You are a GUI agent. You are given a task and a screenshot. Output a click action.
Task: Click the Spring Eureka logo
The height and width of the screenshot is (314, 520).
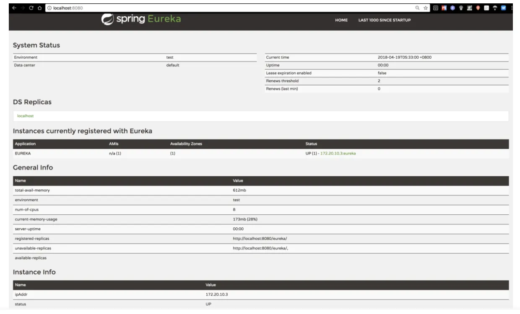141,19
